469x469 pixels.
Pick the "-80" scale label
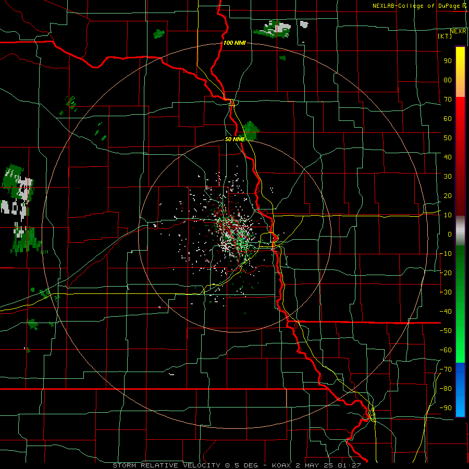coord(446,389)
